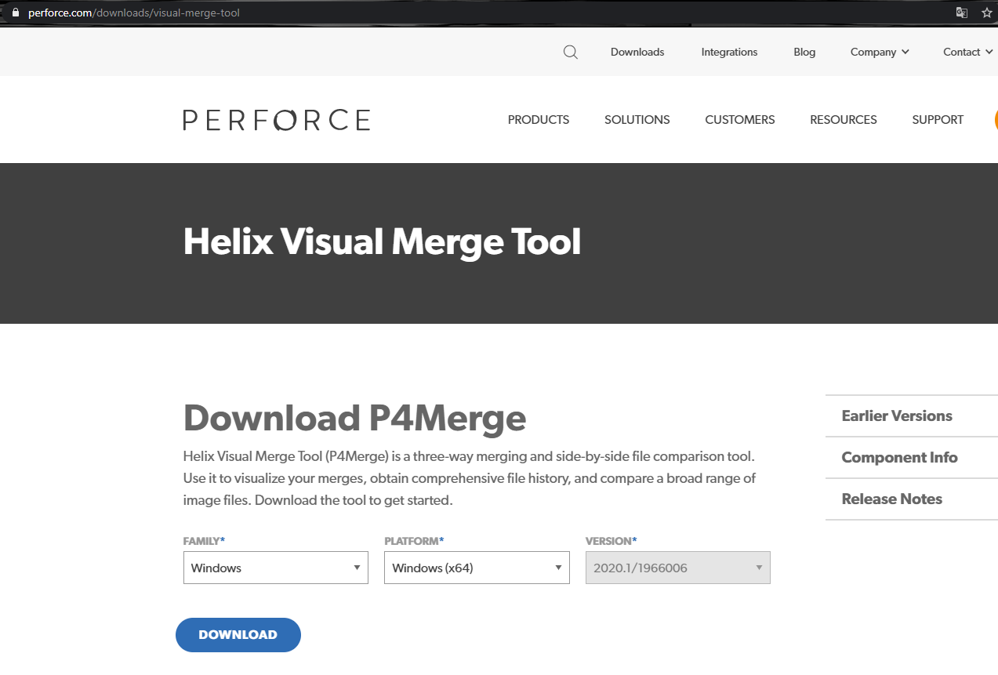This screenshot has height=675, width=998.
Task: Open site search via the magnifier icon
Action: tap(571, 53)
